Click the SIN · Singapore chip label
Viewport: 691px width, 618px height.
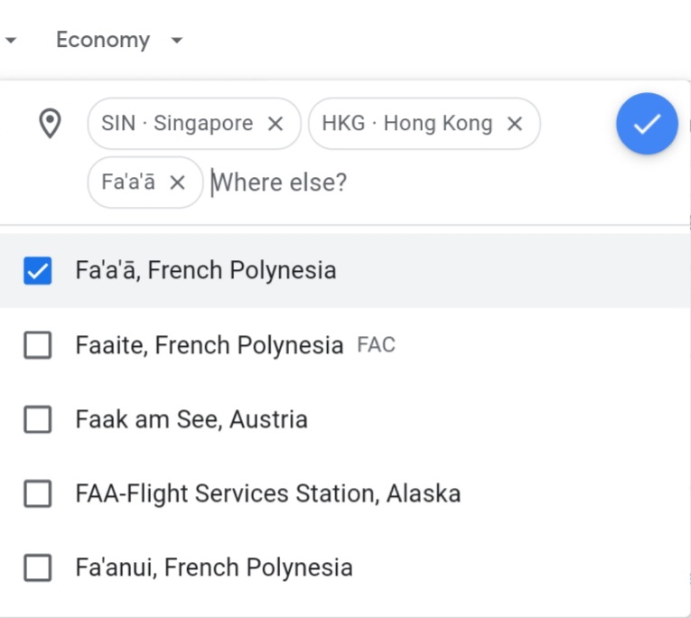click(177, 124)
